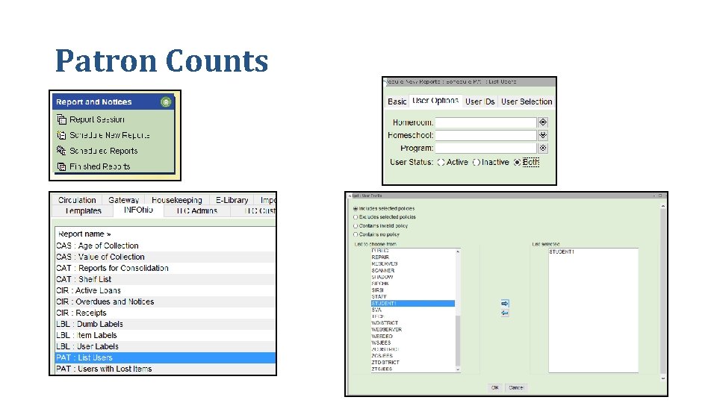Open the Homeschool lookup gadget icon
717x403 pixels.
pyautogui.click(x=543, y=135)
